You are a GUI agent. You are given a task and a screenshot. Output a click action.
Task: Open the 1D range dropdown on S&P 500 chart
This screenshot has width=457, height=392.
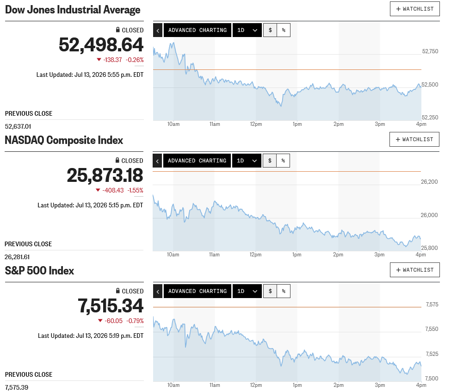(247, 291)
